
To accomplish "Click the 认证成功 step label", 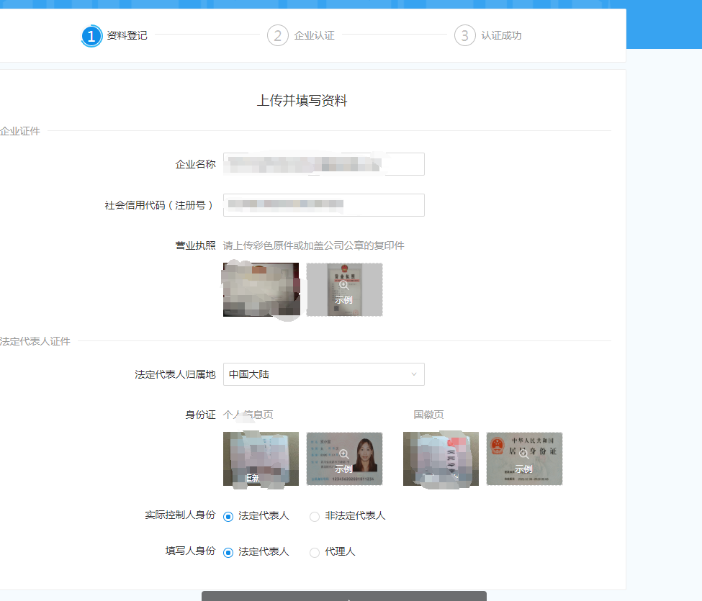I will click(x=501, y=35).
